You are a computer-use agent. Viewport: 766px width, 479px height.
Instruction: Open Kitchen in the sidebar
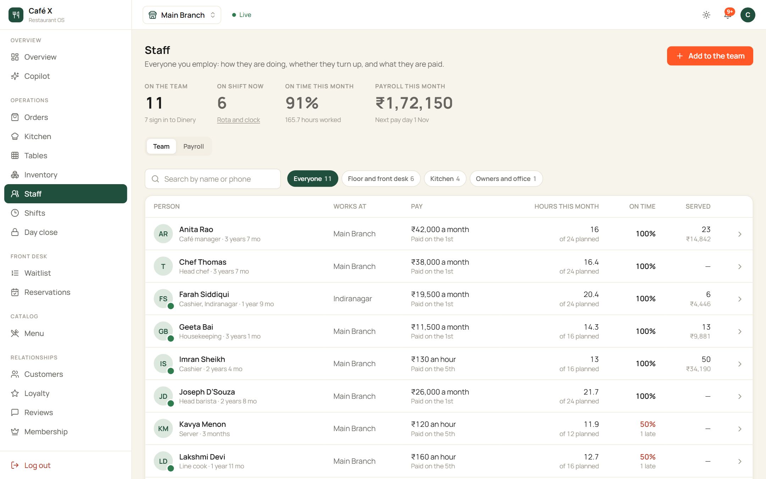(x=66, y=137)
